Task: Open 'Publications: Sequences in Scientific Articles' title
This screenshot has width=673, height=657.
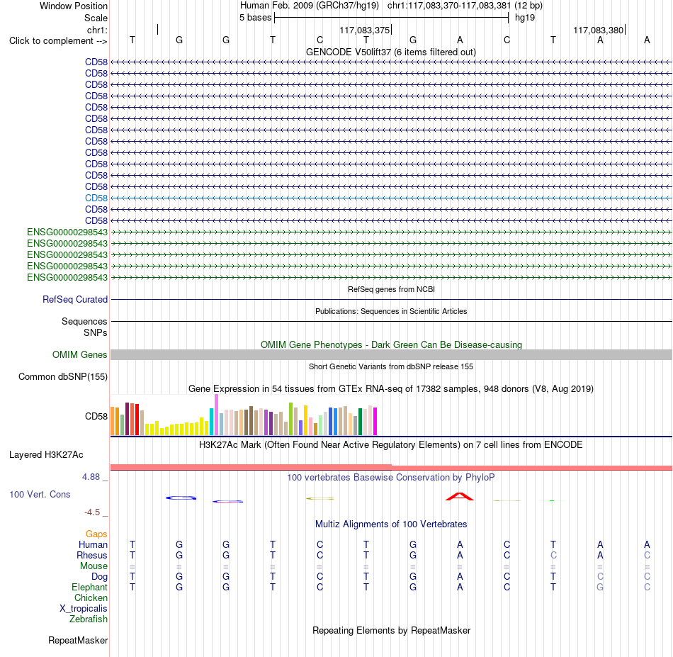Action: pyautogui.click(x=391, y=311)
